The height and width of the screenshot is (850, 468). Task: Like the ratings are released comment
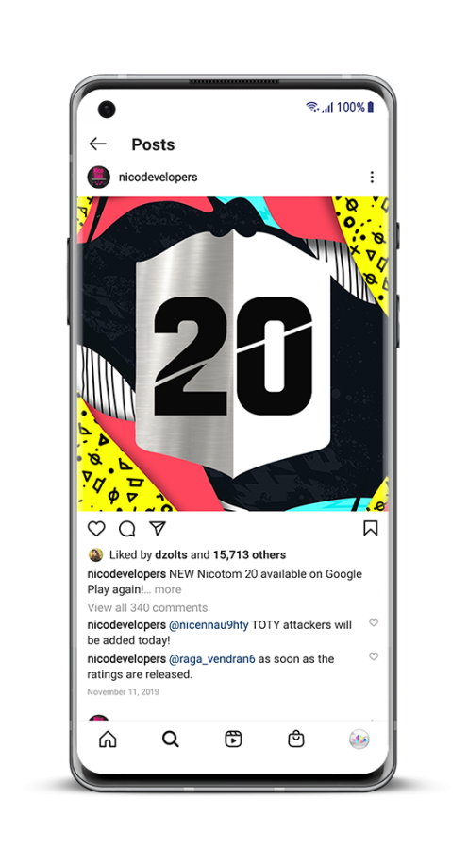(x=374, y=656)
